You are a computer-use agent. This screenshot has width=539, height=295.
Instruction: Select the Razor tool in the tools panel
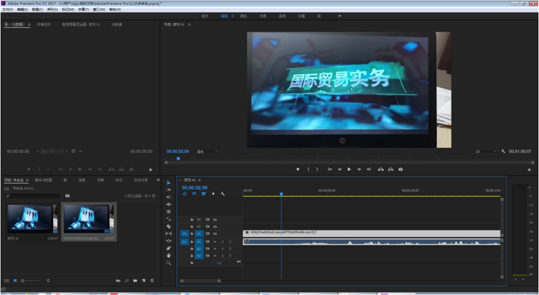[x=169, y=226]
